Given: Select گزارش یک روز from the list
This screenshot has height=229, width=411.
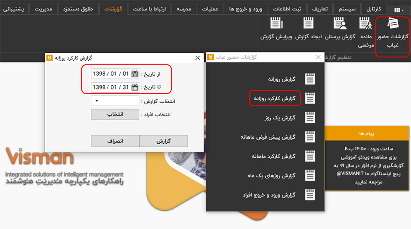Looking at the screenshot, I should (x=280, y=118).
